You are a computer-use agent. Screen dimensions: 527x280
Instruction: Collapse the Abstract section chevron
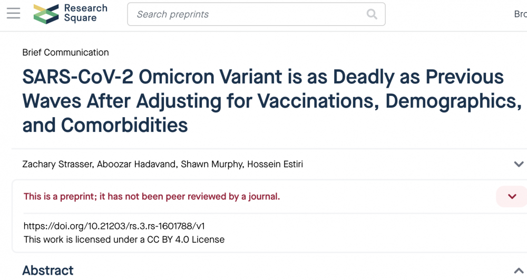tap(518, 271)
